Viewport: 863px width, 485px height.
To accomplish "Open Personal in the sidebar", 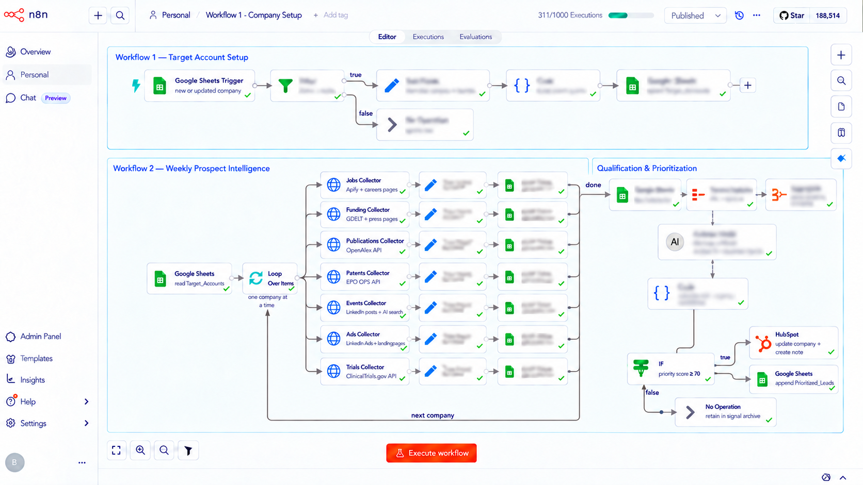I will click(46, 75).
